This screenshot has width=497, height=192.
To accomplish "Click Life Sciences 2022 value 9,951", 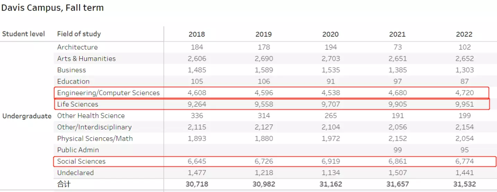I will [x=464, y=104].
